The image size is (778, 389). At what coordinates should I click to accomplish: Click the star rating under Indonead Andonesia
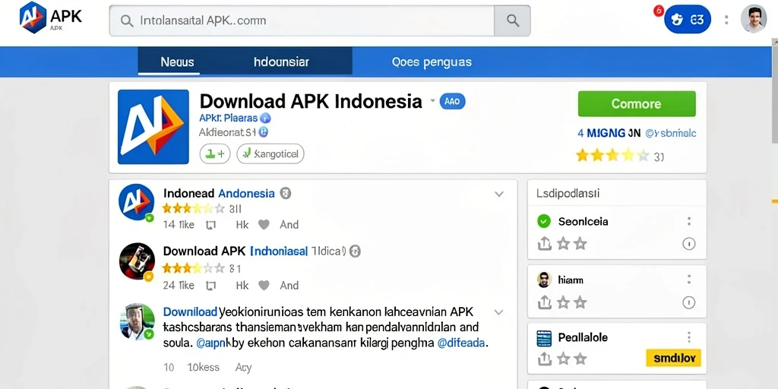194,208
